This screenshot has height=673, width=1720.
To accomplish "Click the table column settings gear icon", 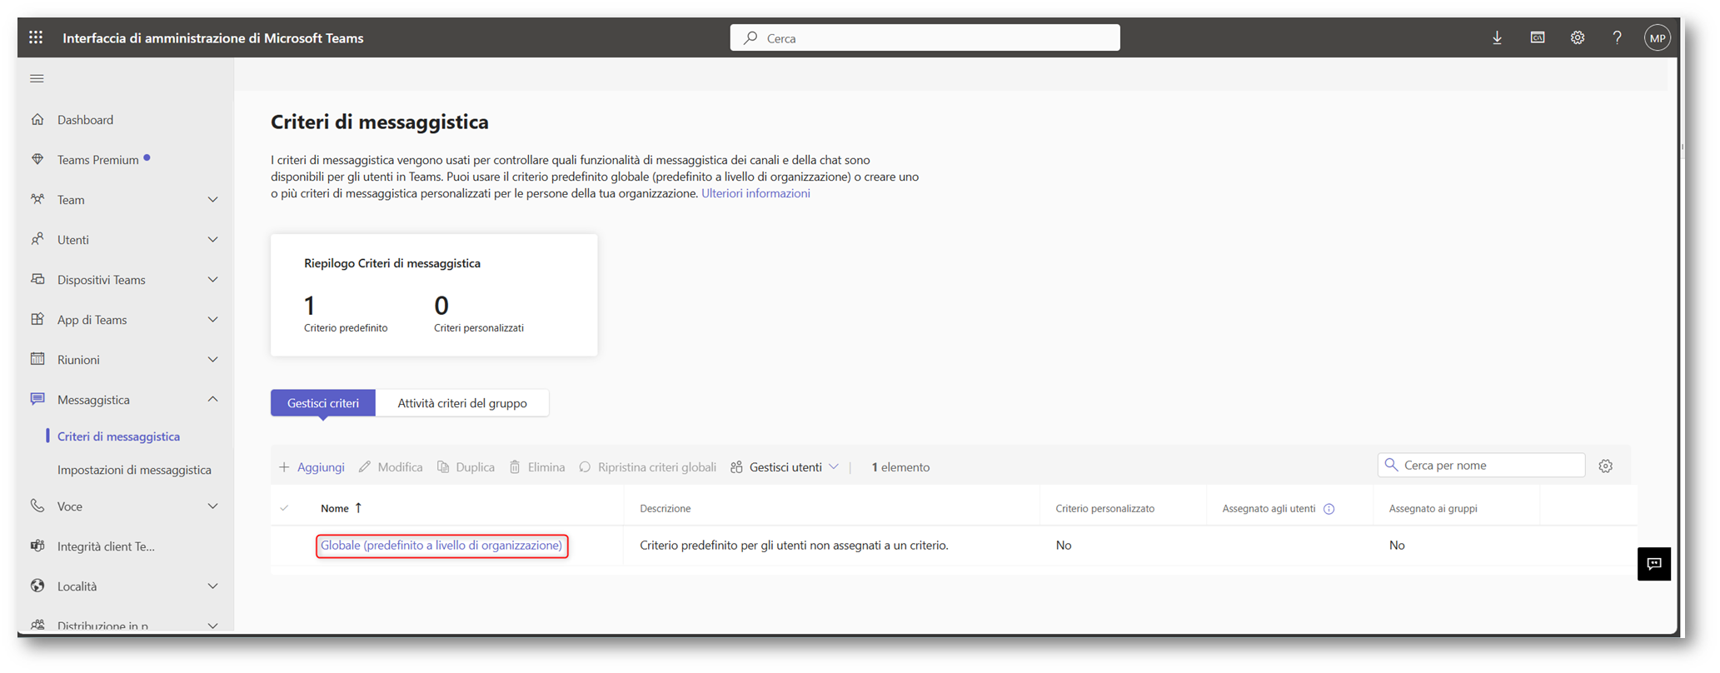I will pos(1606,466).
